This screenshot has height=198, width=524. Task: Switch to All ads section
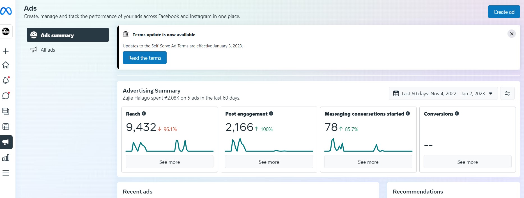coord(48,50)
